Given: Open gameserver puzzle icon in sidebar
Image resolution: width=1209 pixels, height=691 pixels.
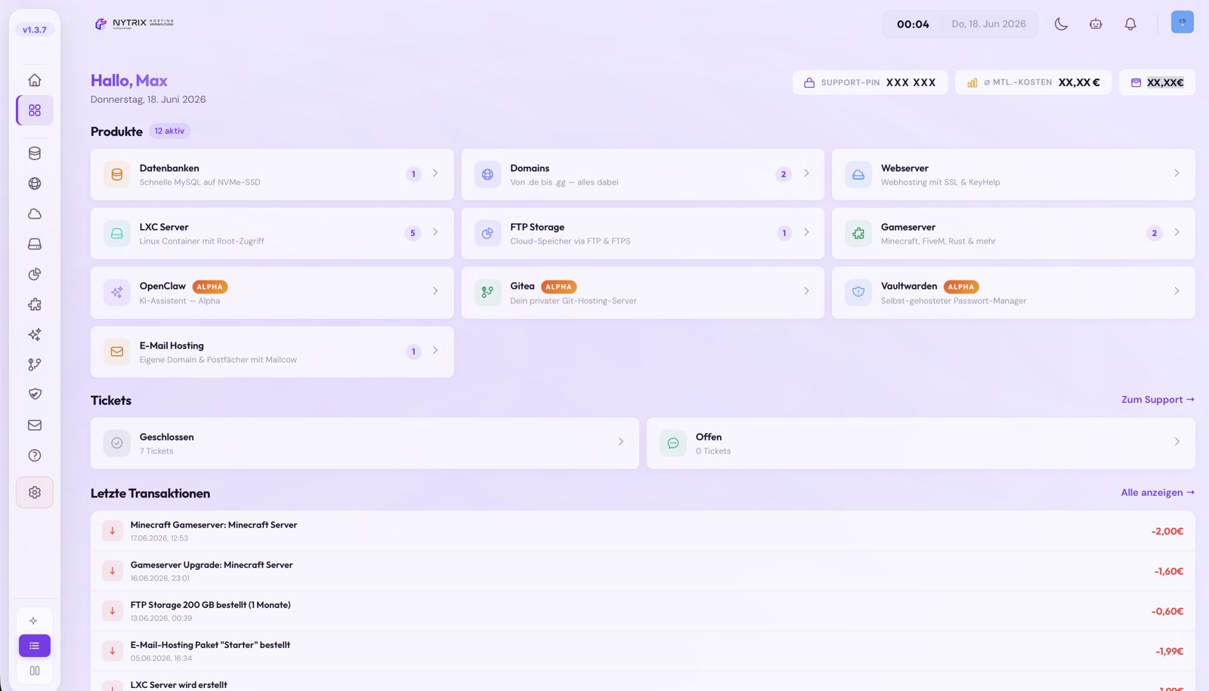Looking at the screenshot, I should pos(35,305).
